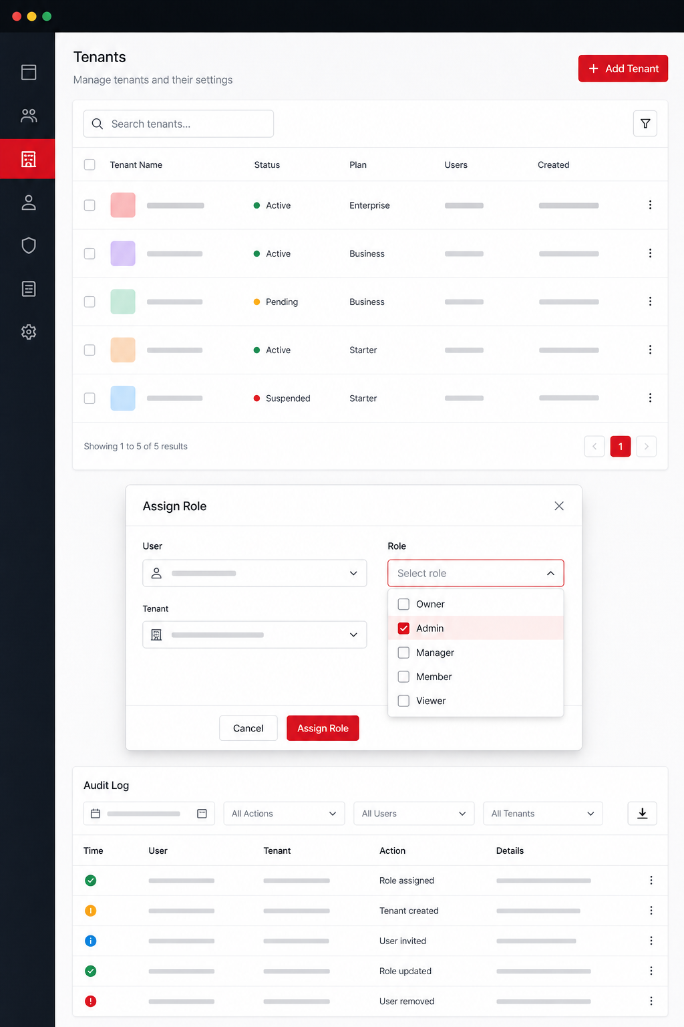Click the tenant filter funnel icon
This screenshot has height=1027, width=684.
tap(645, 124)
